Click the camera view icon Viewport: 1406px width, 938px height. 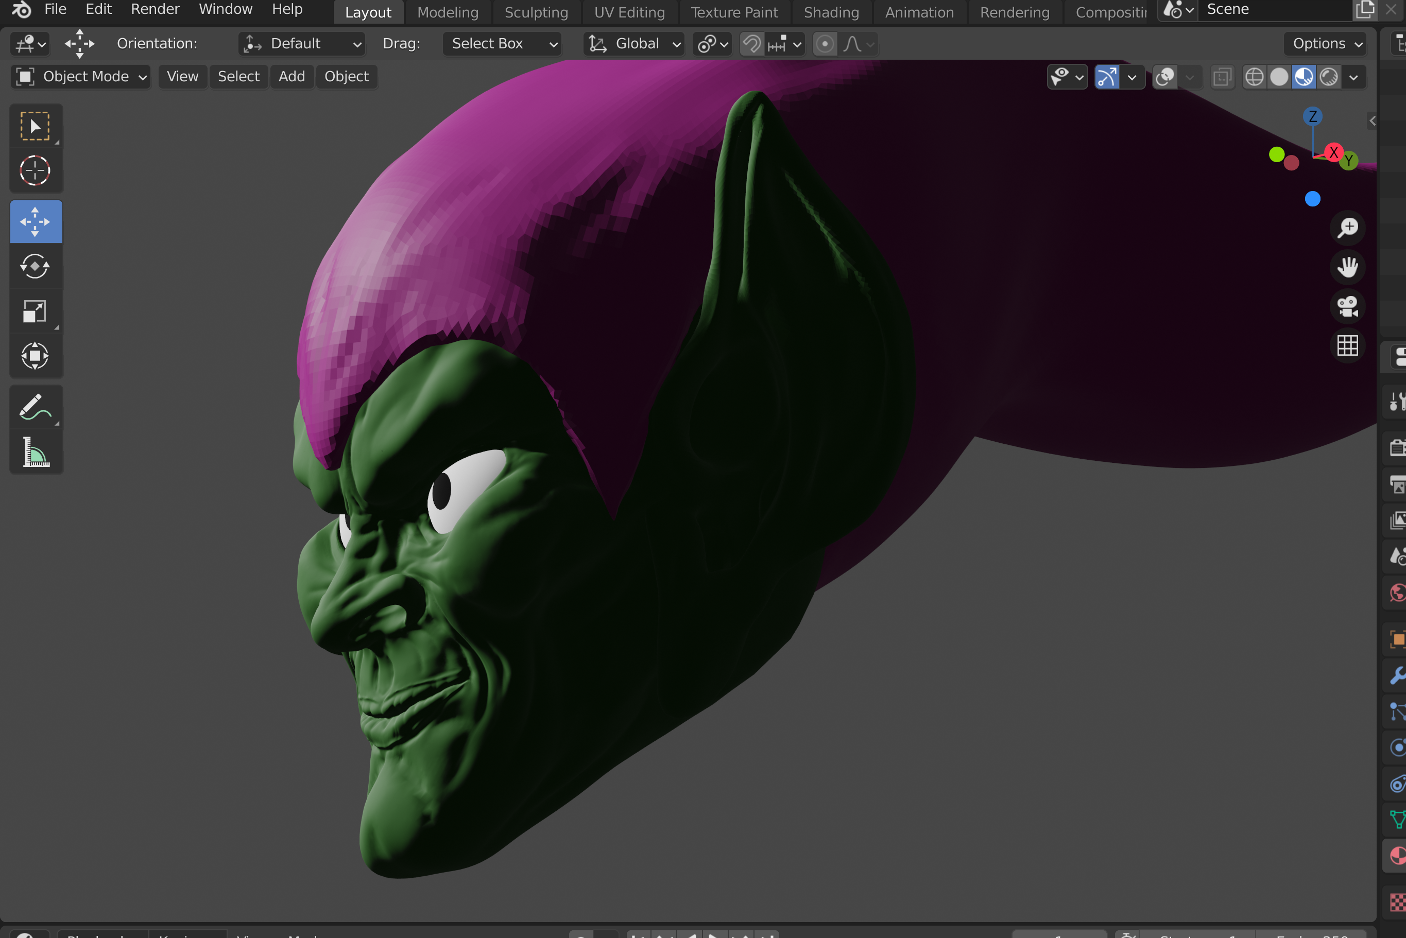pos(1347,306)
